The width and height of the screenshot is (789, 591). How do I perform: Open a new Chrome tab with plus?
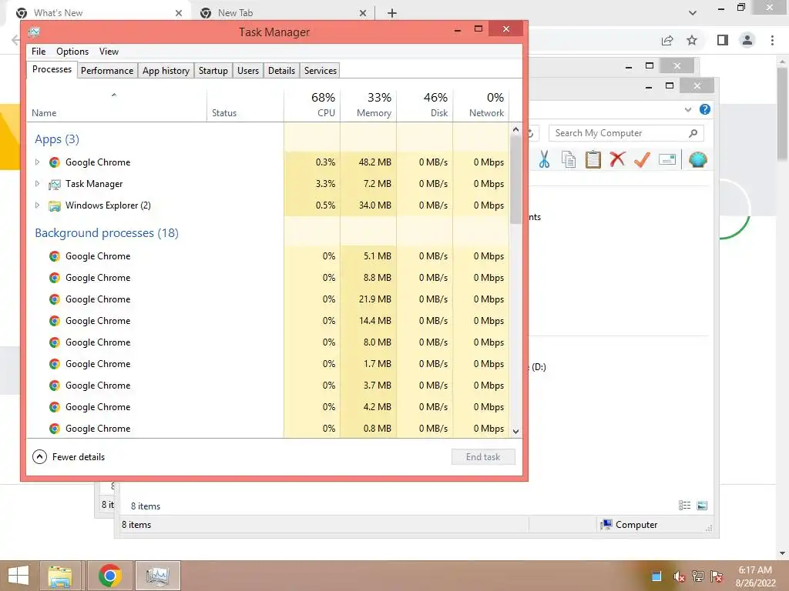(392, 13)
